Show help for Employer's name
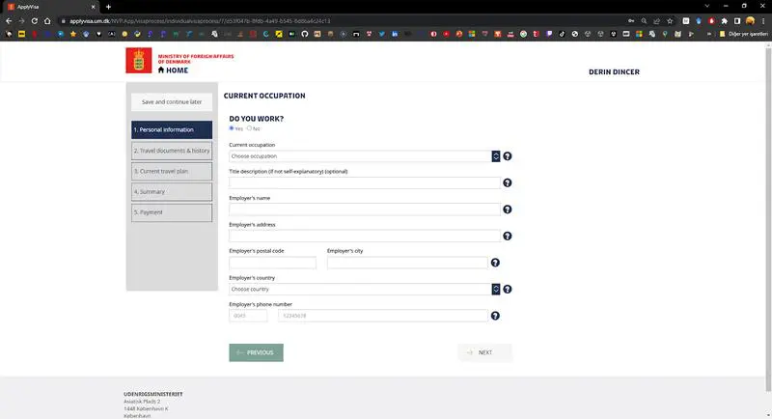The height and width of the screenshot is (419, 772). pyautogui.click(x=508, y=209)
